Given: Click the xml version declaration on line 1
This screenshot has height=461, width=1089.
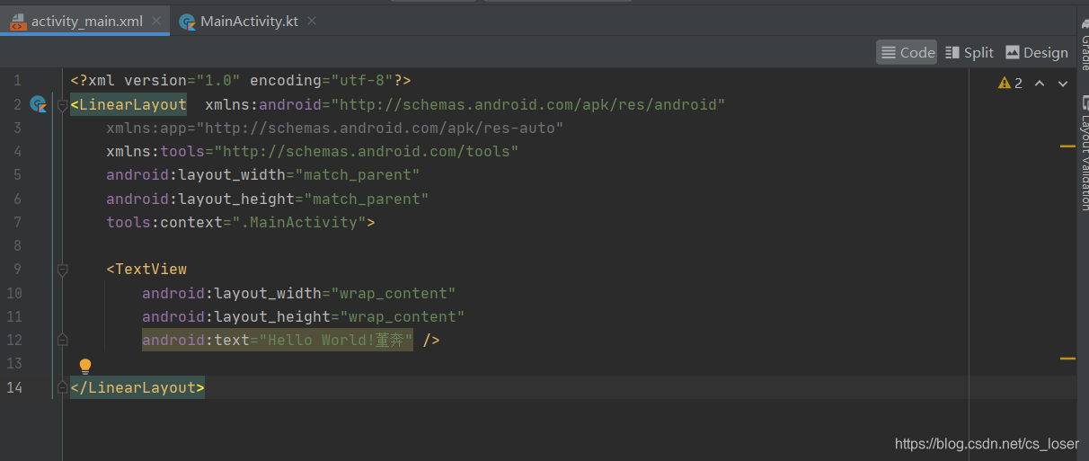Looking at the screenshot, I should (x=241, y=81).
